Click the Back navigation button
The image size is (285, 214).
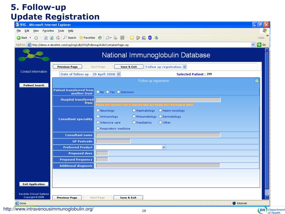click(22, 38)
